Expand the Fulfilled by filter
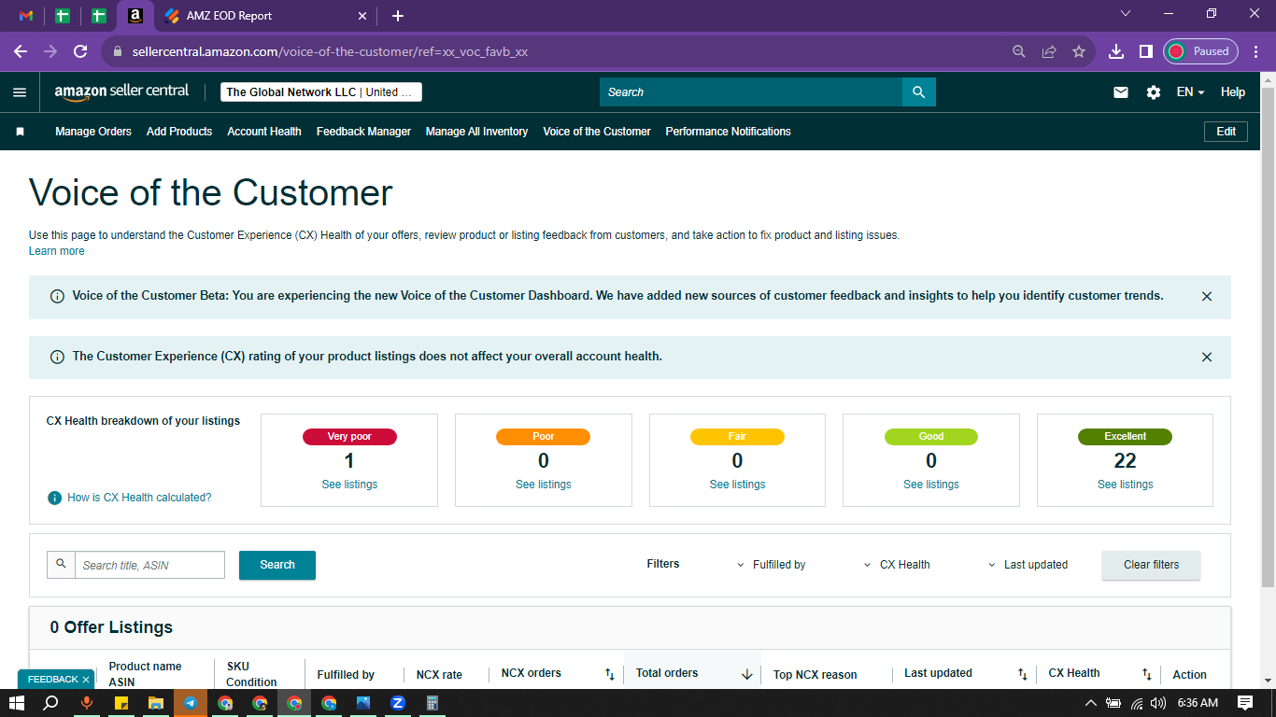1276x717 pixels. [772, 565]
